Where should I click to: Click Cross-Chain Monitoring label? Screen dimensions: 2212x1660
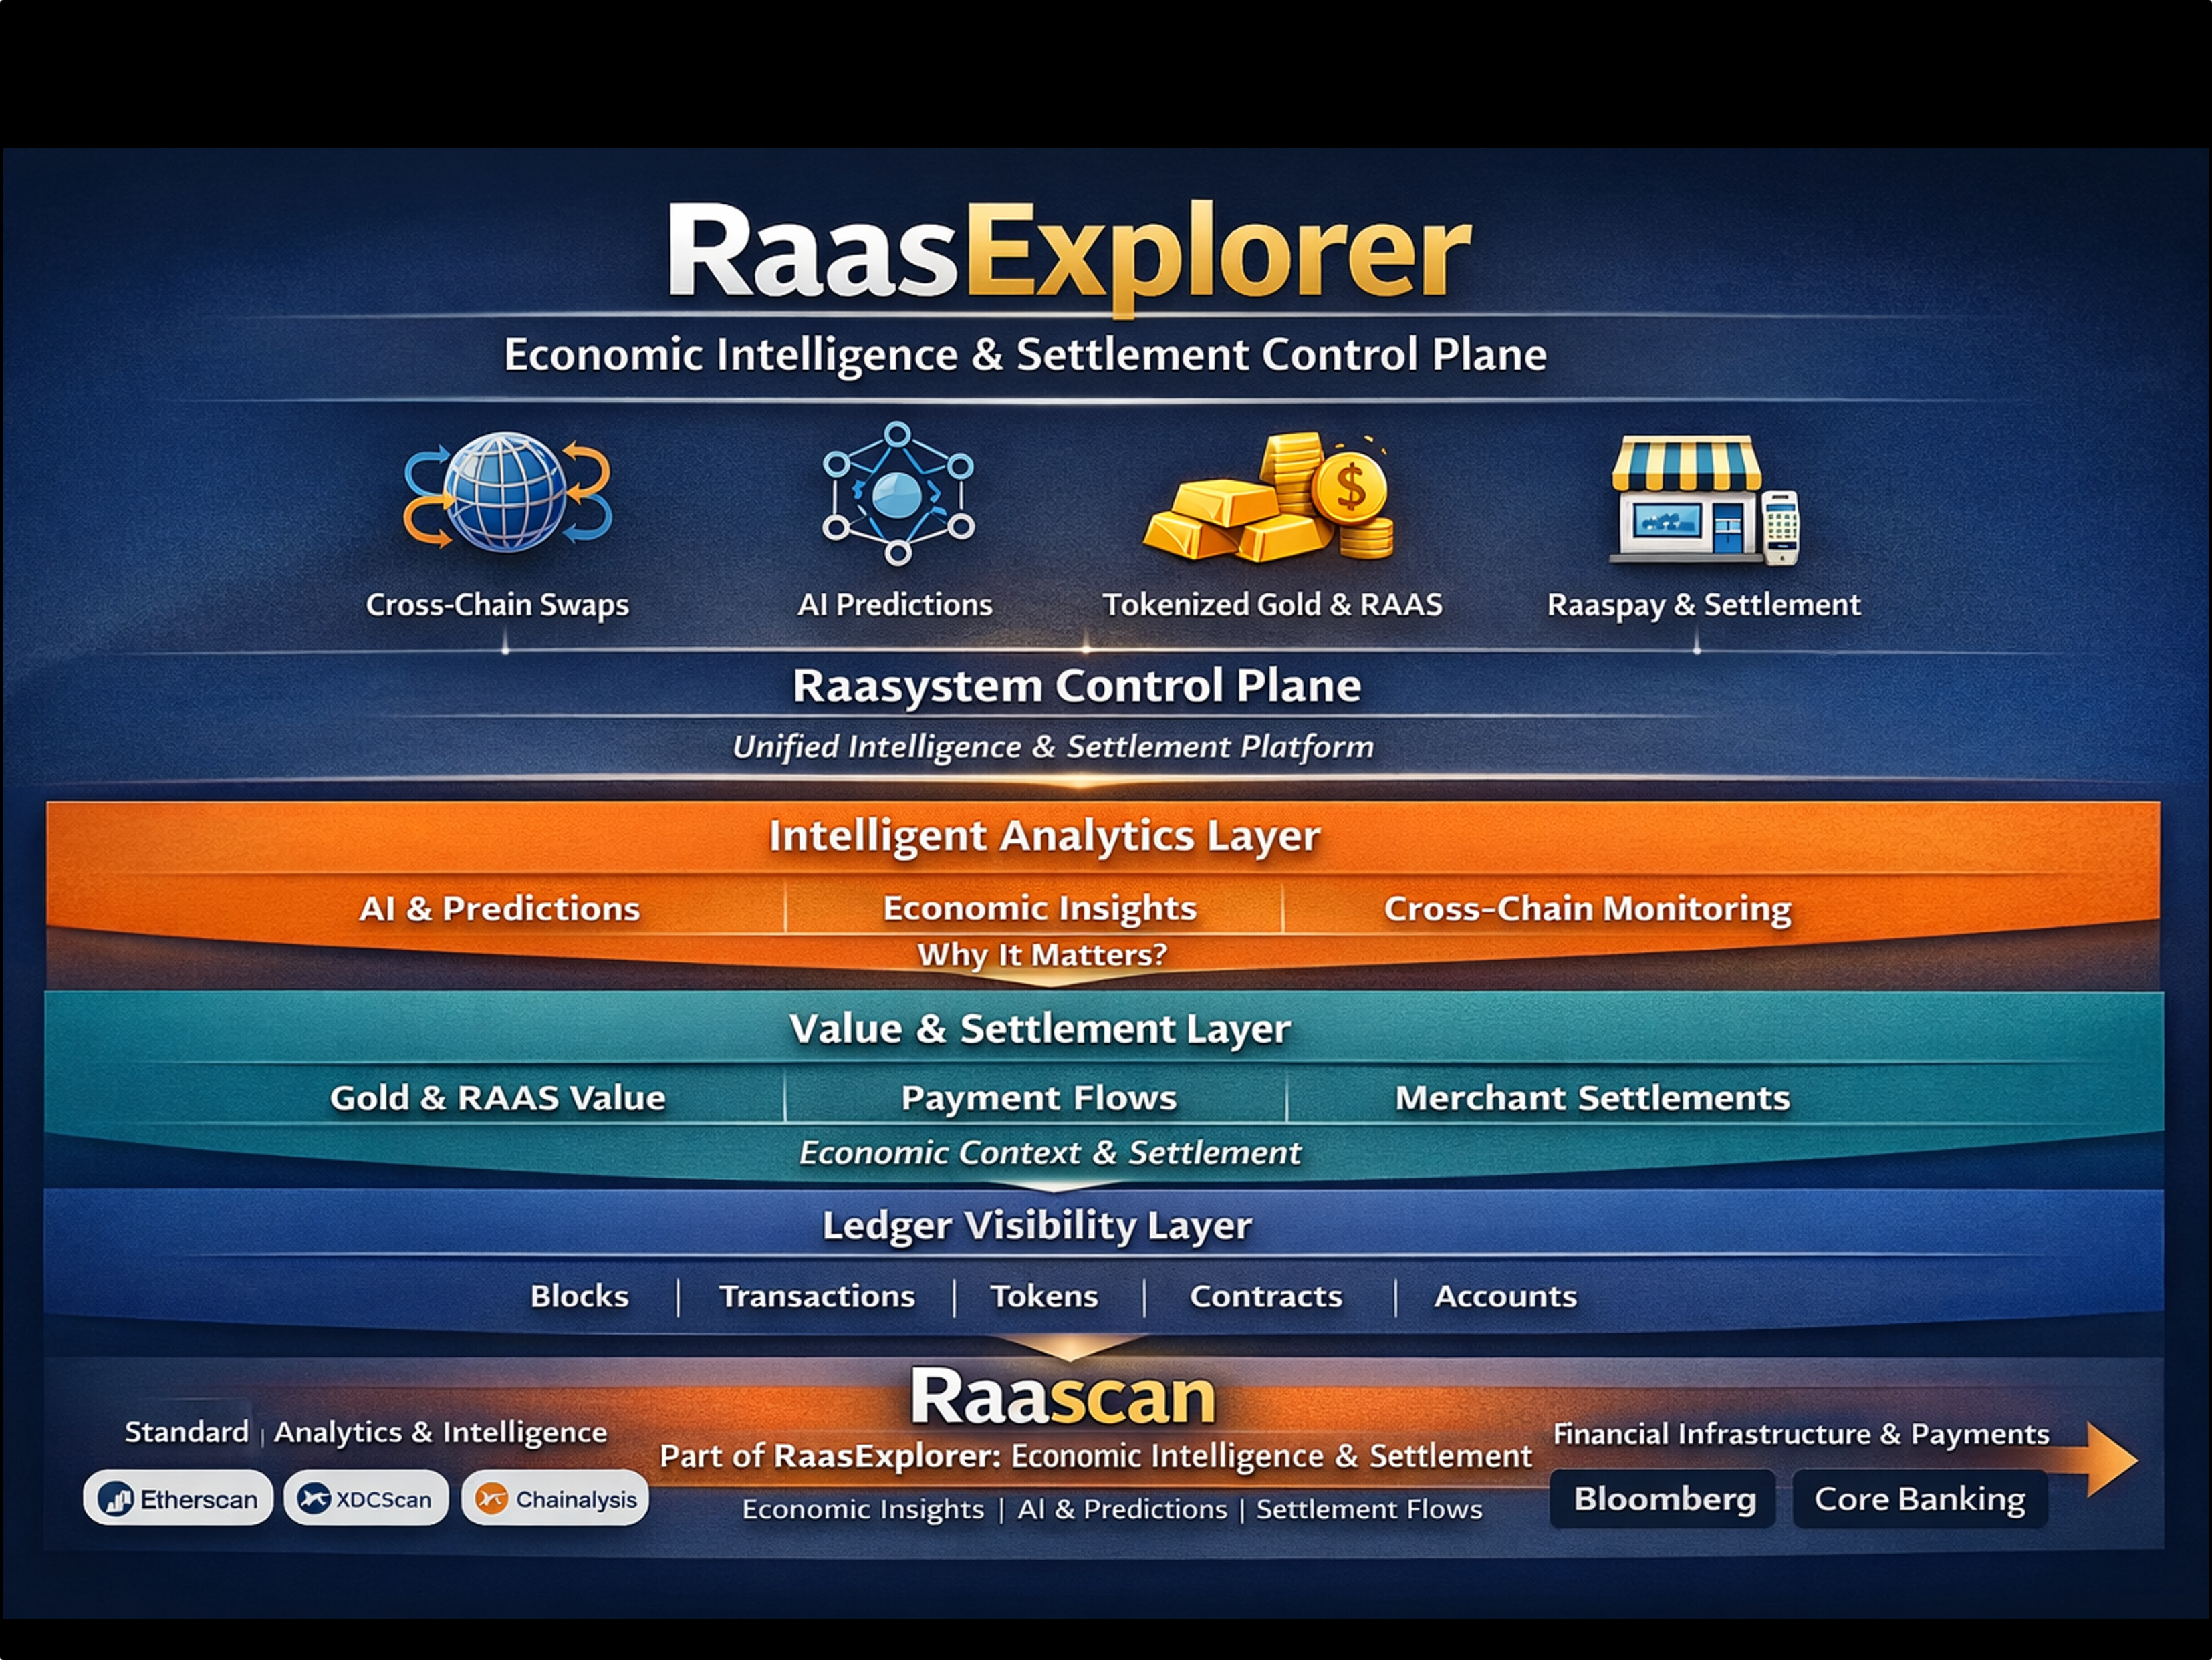[1587, 908]
